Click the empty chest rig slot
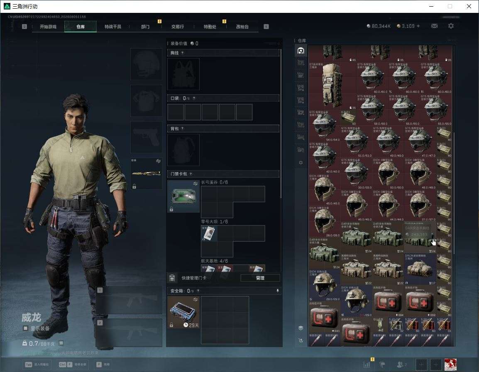 183,74
